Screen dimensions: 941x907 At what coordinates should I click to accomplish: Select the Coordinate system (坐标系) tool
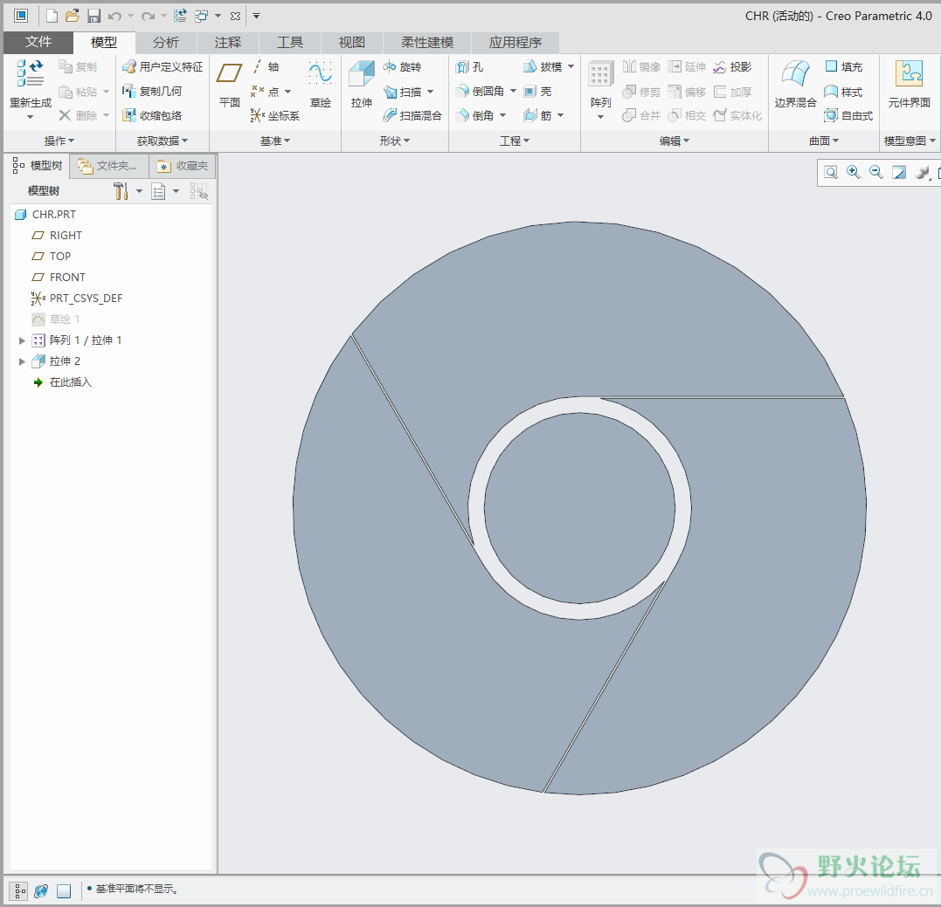275,116
